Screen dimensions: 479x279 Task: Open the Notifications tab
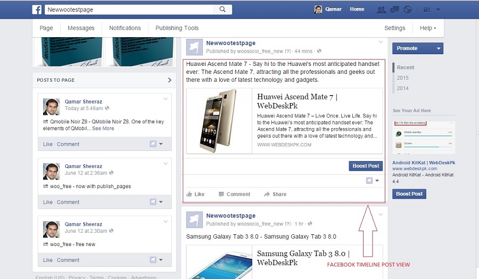click(125, 28)
